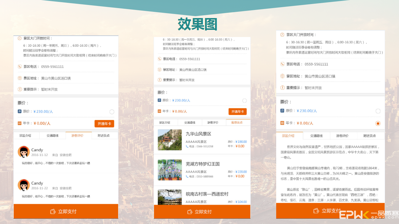This screenshot has width=399, height=224.
Task: Select the active 景区介绍 tab in right mockup
Action: [x=290, y=136]
